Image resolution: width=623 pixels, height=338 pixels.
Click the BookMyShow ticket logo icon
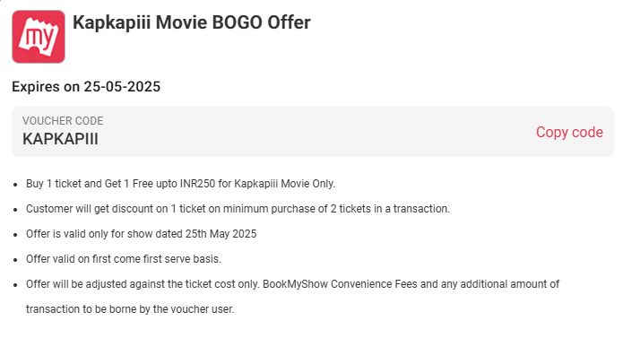click(x=39, y=37)
